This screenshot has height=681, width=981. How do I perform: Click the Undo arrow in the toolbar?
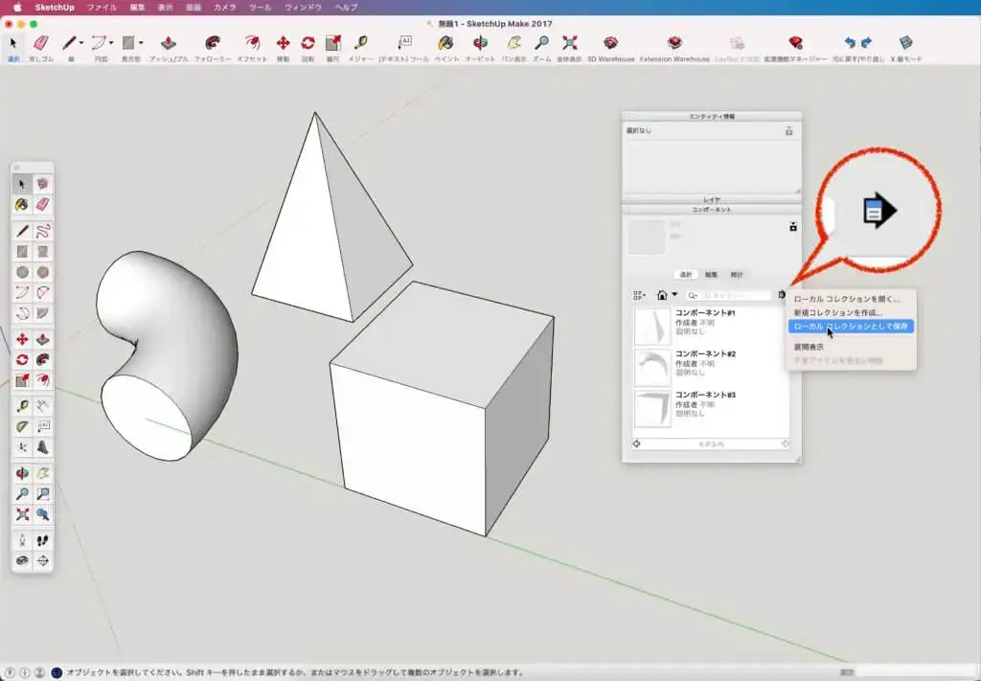850,42
